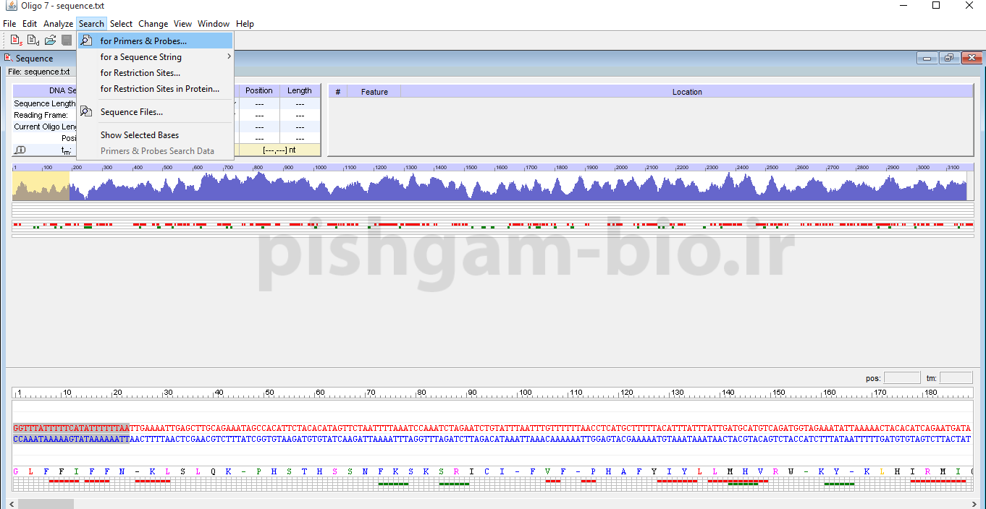Image resolution: width=986 pixels, height=509 pixels.
Task: Open 'for Restriction Sites in Protein...' option
Action: coord(159,89)
